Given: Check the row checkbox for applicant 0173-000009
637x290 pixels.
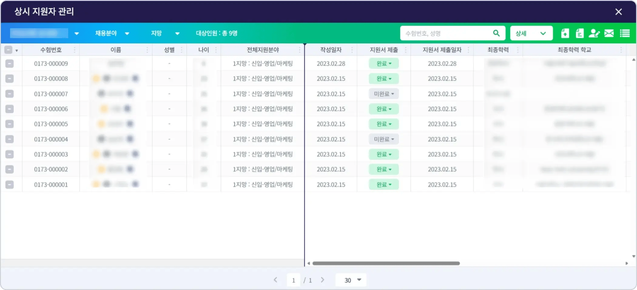Looking at the screenshot, I should [10, 64].
